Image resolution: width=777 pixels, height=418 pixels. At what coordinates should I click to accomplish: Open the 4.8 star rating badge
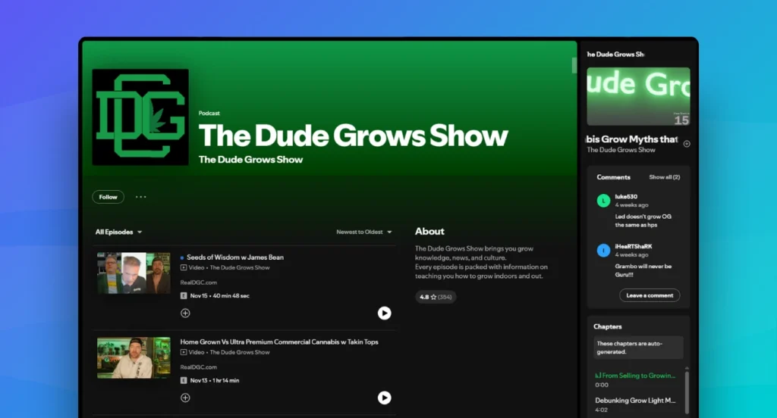436,297
